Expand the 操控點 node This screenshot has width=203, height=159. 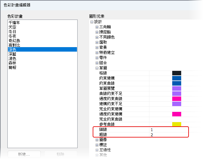pos(97,32)
